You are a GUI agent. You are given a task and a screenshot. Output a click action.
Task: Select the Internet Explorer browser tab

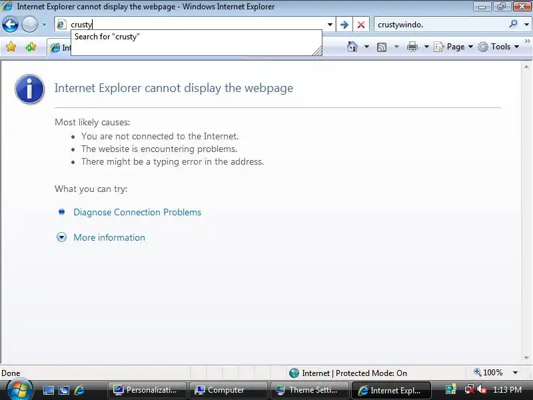pos(59,48)
